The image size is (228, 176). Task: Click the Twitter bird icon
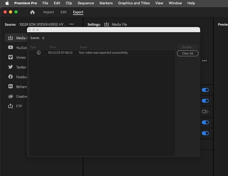click(11, 67)
